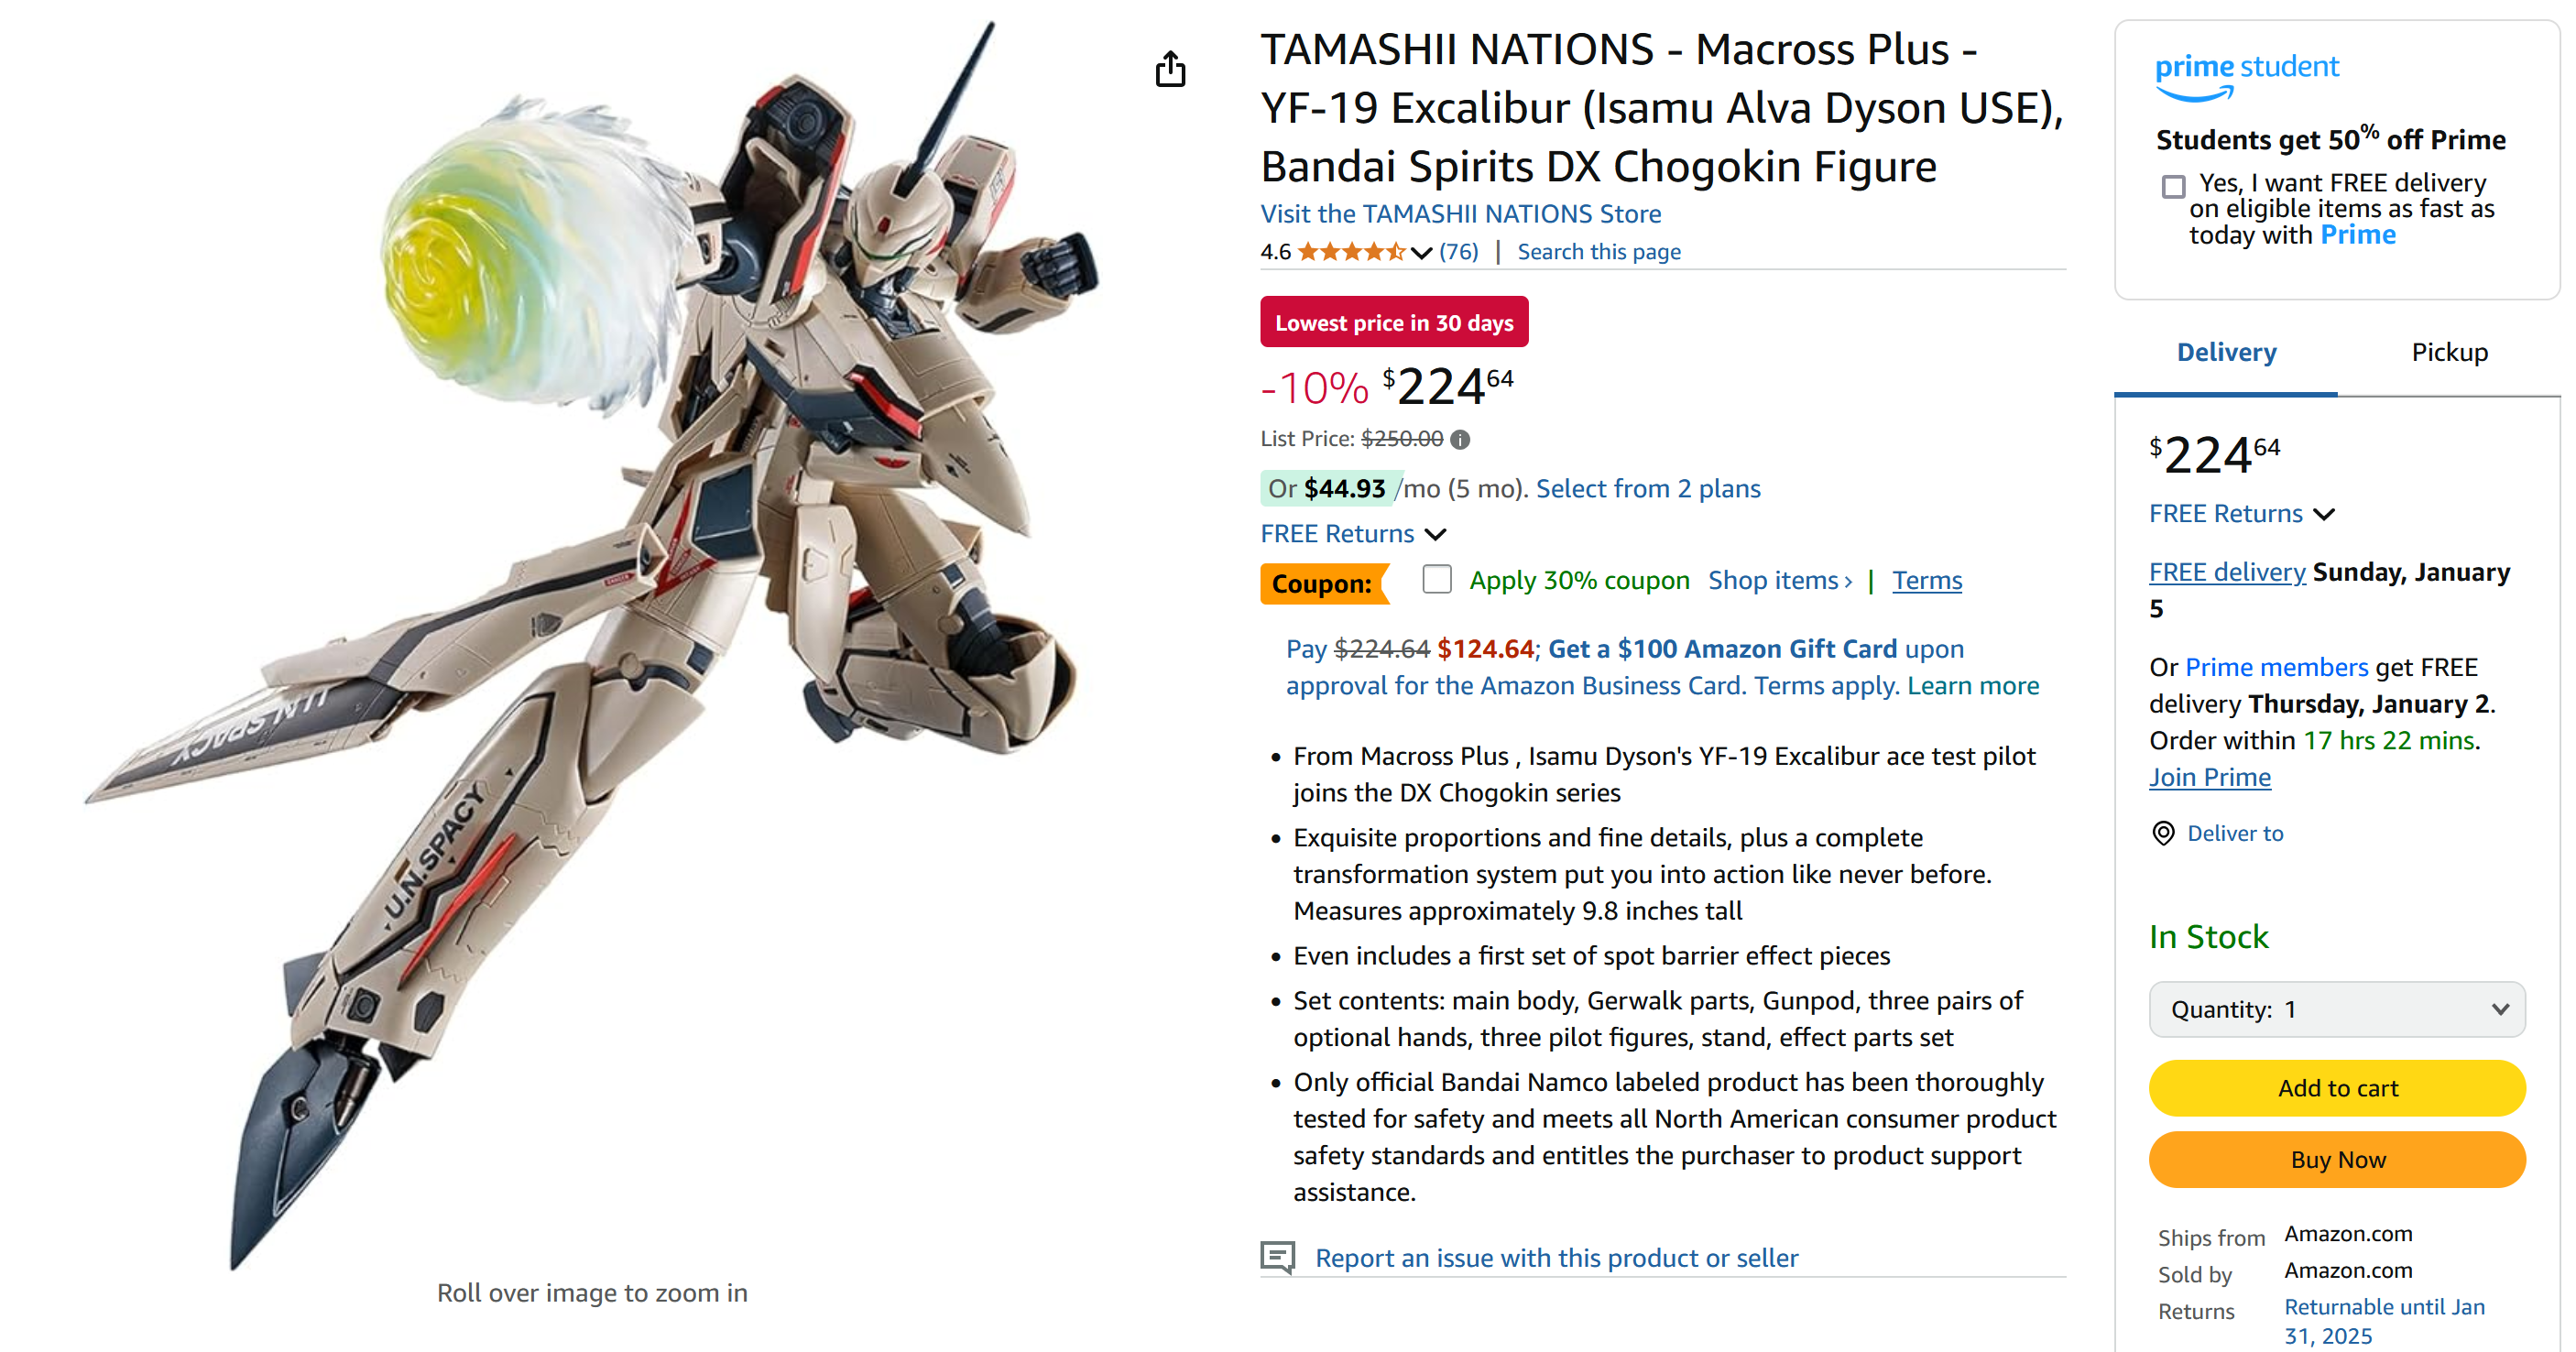Click the prime student logo
The image size is (2576, 1352).
tap(2246, 77)
